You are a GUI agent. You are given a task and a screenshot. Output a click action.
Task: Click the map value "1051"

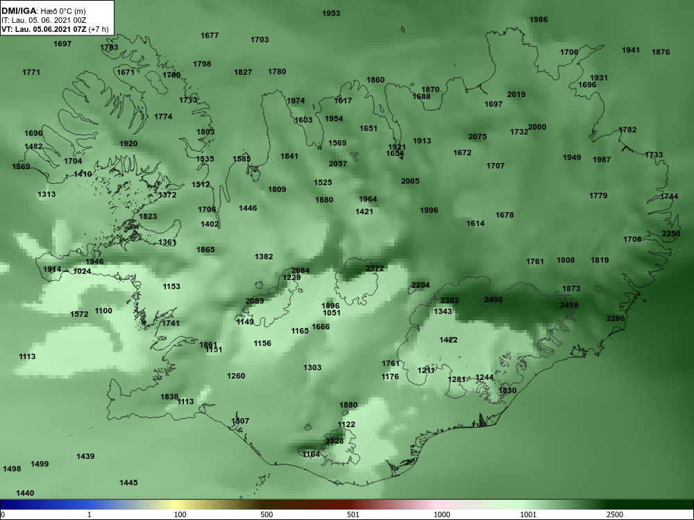tap(332, 313)
